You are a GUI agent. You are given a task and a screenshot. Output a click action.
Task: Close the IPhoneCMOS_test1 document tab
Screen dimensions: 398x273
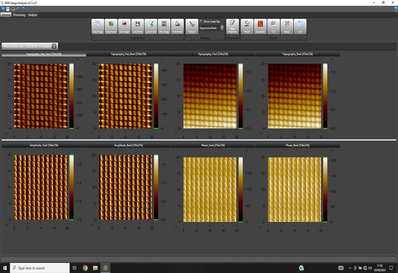click(x=54, y=46)
